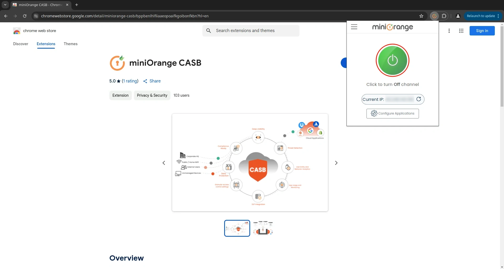Click the Sign in button
This screenshot has height=269, width=504.
[x=482, y=31]
